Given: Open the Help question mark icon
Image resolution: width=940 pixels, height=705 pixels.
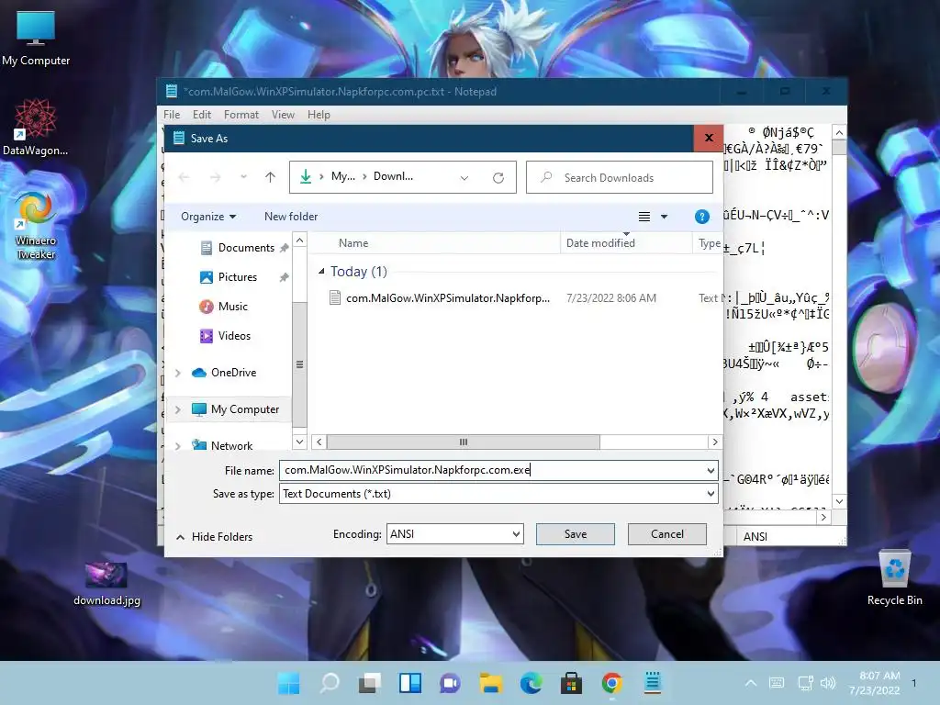Looking at the screenshot, I should point(701,217).
